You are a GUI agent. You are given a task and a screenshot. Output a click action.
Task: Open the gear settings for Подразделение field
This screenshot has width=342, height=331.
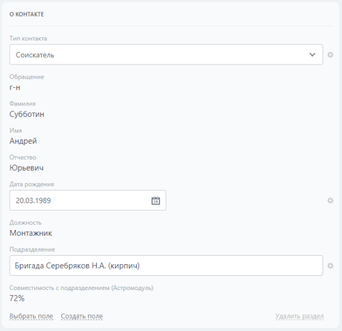pos(330,265)
